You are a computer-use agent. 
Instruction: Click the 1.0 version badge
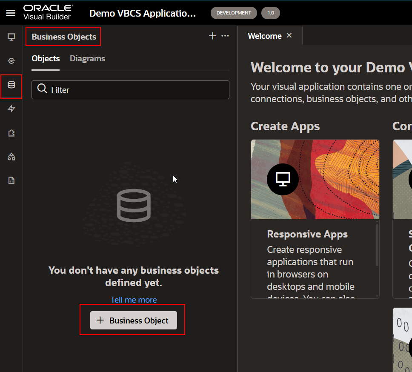(271, 13)
